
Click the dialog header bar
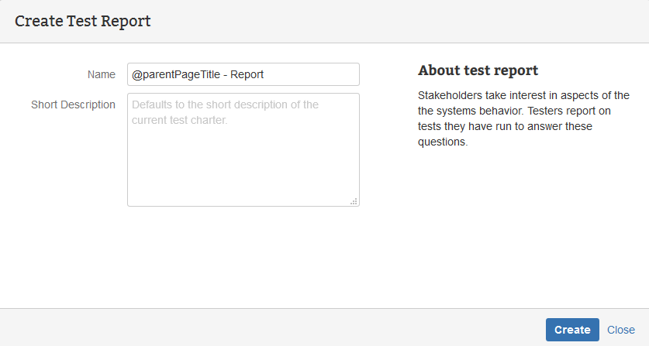tap(388, 21)
